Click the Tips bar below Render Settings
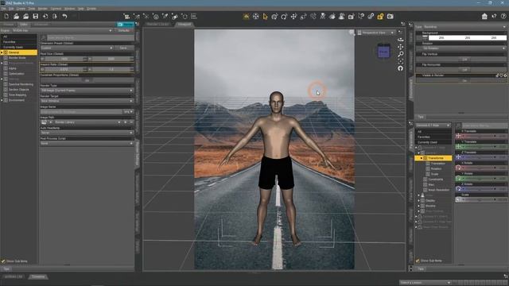The height and width of the screenshot is (286, 509). [67, 269]
